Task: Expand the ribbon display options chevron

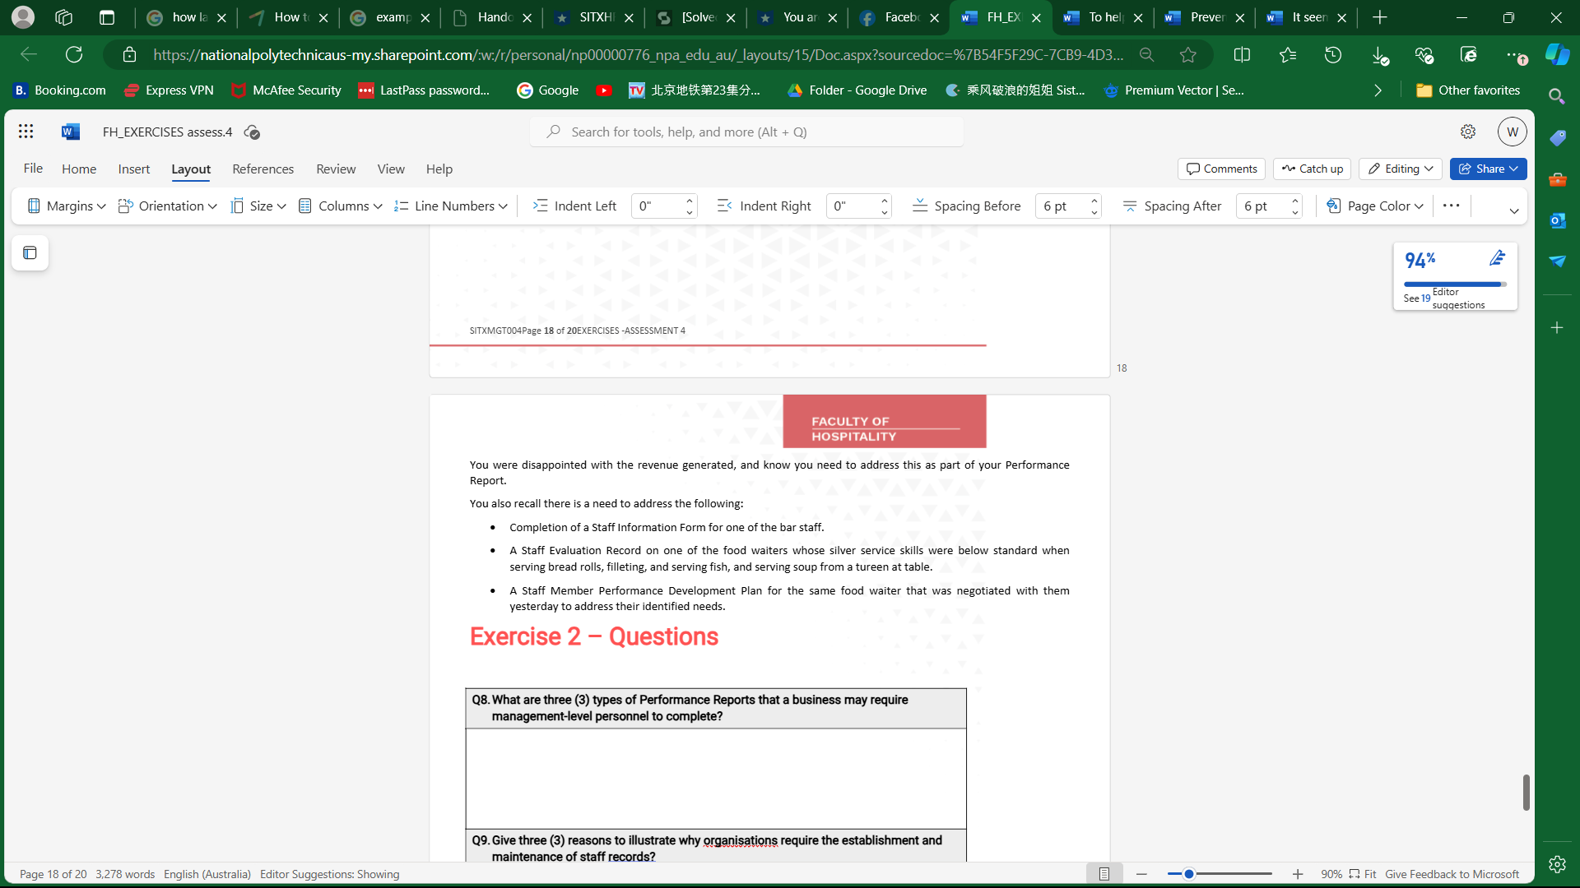Action: click(x=1513, y=210)
